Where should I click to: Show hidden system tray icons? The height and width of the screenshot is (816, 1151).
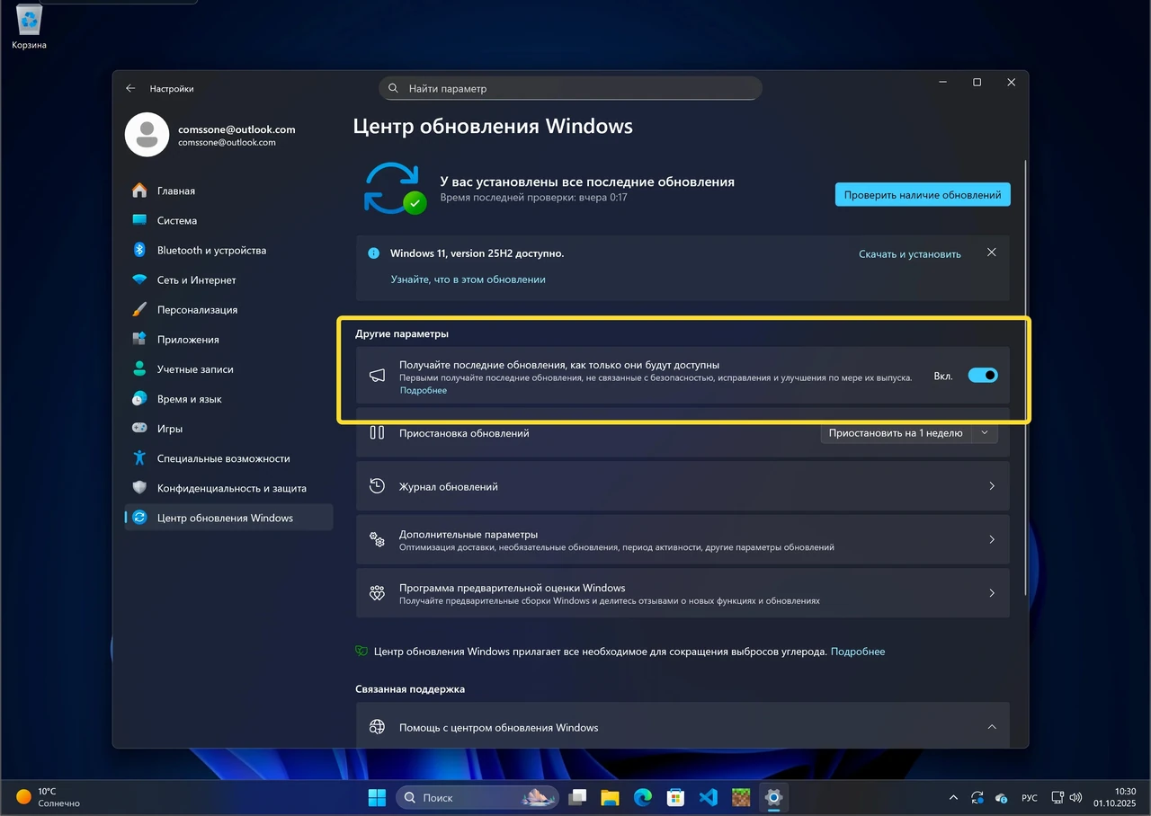click(x=953, y=797)
